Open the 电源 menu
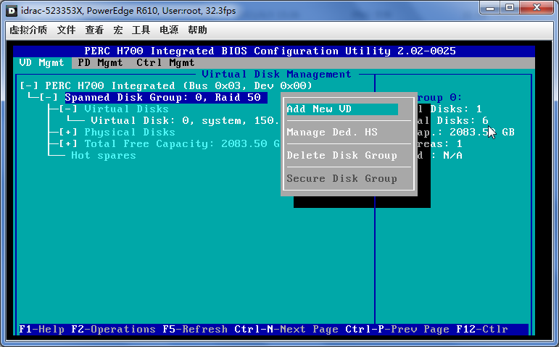This screenshot has height=347, width=559. (x=169, y=30)
